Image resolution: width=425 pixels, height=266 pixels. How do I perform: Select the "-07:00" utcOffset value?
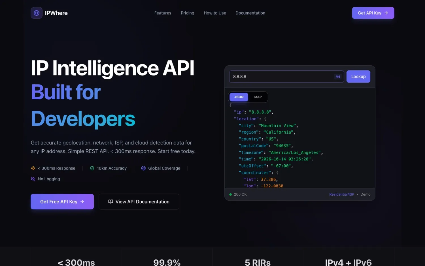(281, 166)
